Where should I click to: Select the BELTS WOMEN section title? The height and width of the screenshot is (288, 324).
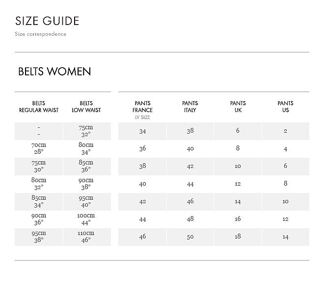click(54, 72)
